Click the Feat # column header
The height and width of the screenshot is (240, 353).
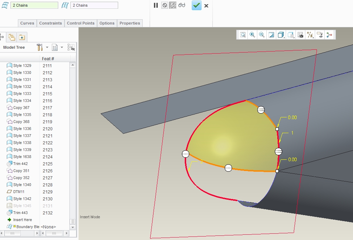click(x=48, y=59)
